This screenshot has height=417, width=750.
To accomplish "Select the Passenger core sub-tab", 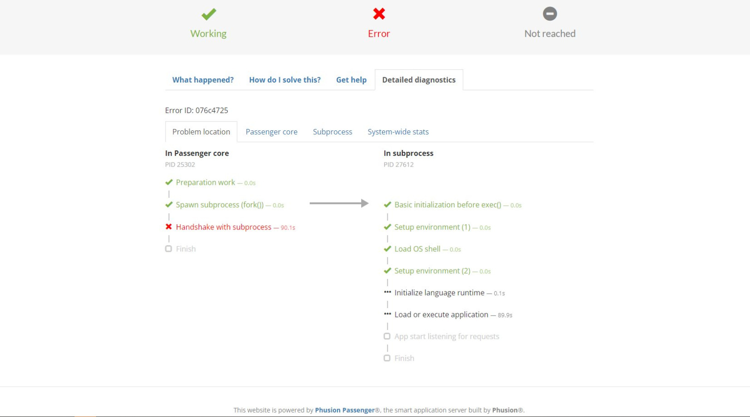I will (271, 132).
